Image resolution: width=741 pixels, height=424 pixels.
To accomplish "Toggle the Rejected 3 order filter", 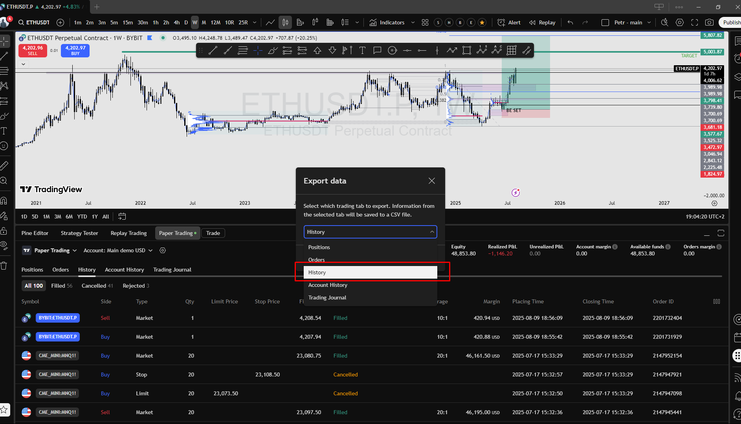I will (x=136, y=286).
